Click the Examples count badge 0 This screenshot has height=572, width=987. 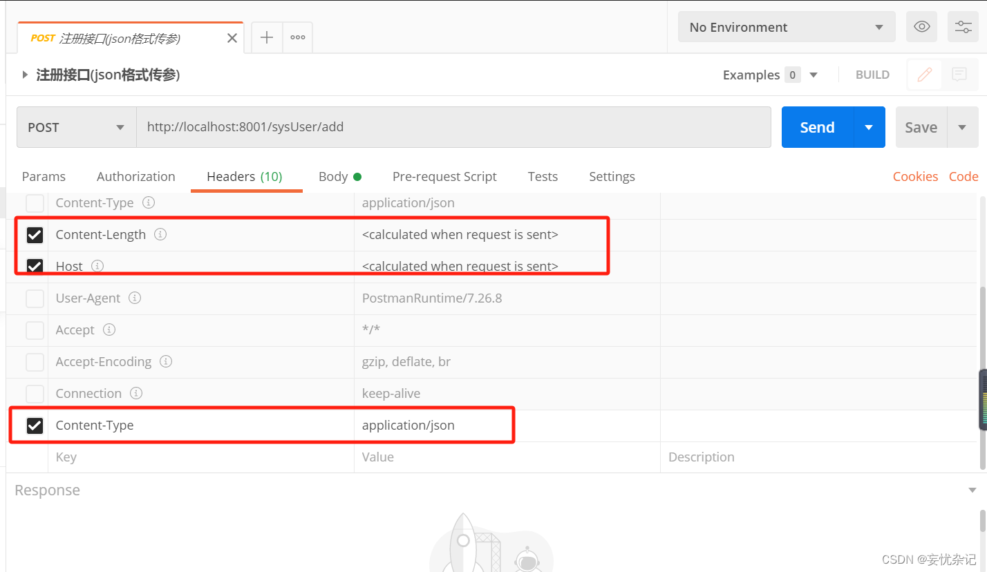tap(792, 75)
